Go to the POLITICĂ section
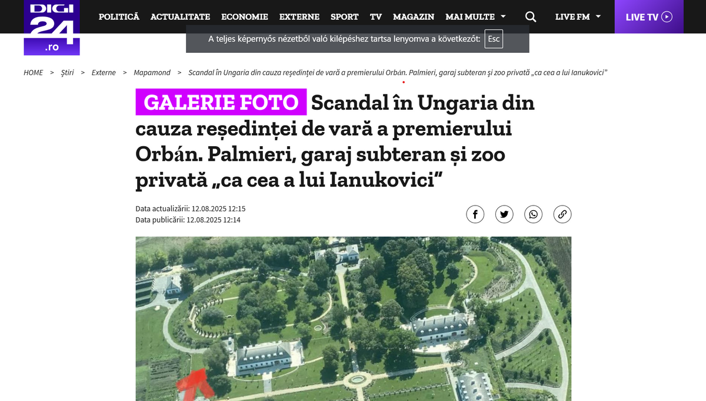Image resolution: width=706 pixels, height=401 pixels. (119, 16)
